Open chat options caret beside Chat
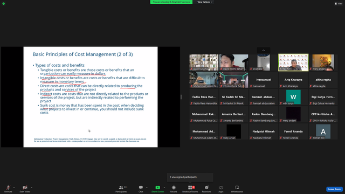This screenshot has height=194, width=345. (x=147, y=188)
